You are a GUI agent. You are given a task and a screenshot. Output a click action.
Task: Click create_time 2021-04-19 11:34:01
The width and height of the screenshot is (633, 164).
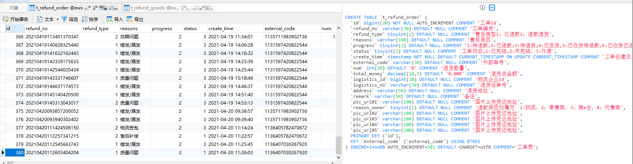pos(235,36)
